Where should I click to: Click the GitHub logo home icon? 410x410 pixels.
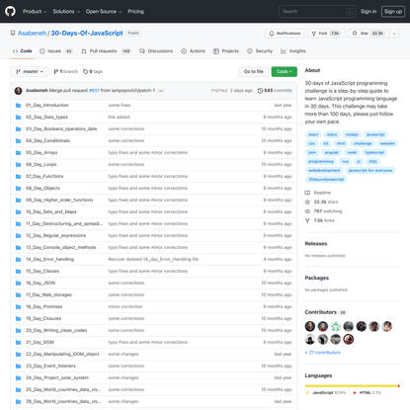tap(10, 11)
